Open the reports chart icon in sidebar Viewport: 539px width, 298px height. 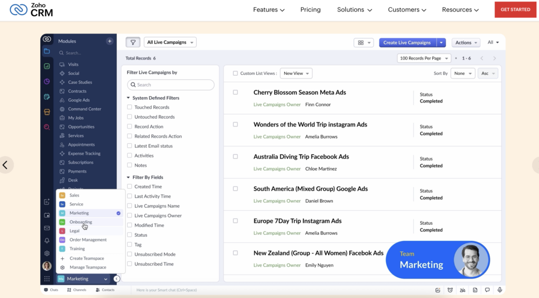[47, 66]
